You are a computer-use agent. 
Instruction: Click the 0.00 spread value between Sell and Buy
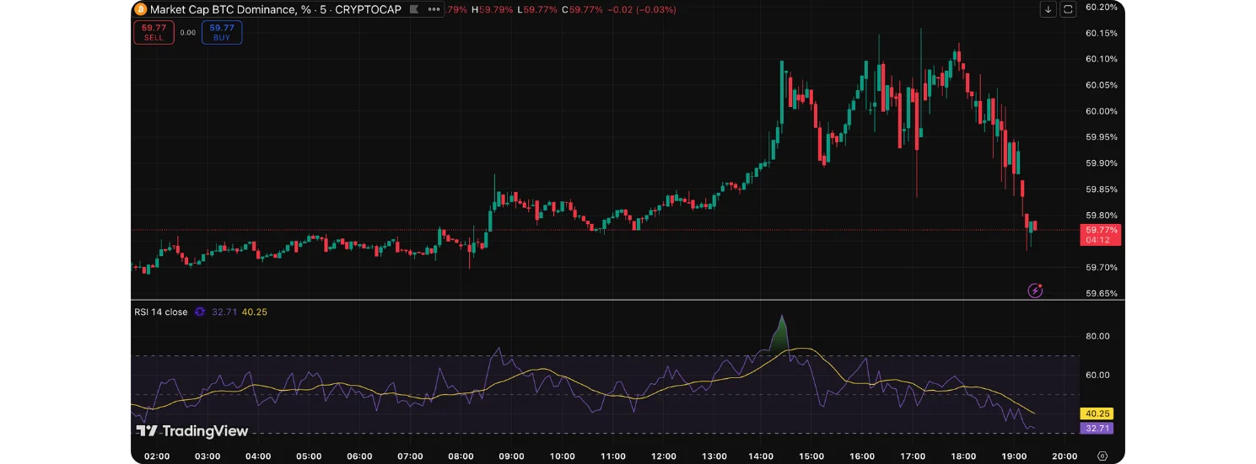187,33
